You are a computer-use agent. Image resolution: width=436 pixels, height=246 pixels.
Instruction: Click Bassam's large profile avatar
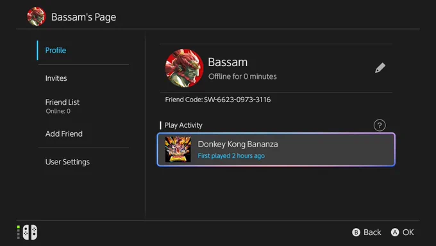(x=184, y=68)
